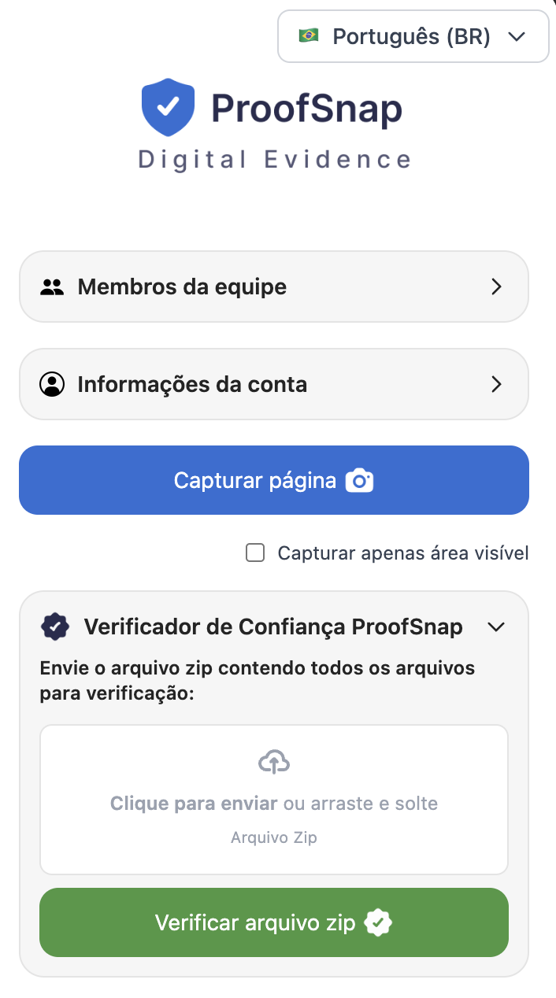Viewport: 556px width, 998px height.
Task: Enable Capturar apenas área visível
Action: 254,553
